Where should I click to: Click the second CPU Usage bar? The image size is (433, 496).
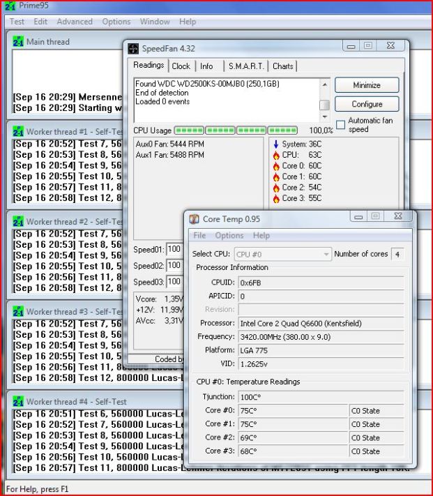coord(220,130)
